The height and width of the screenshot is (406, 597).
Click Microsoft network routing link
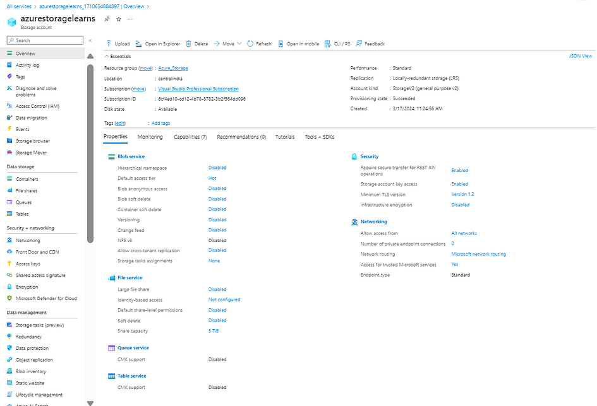tap(479, 254)
